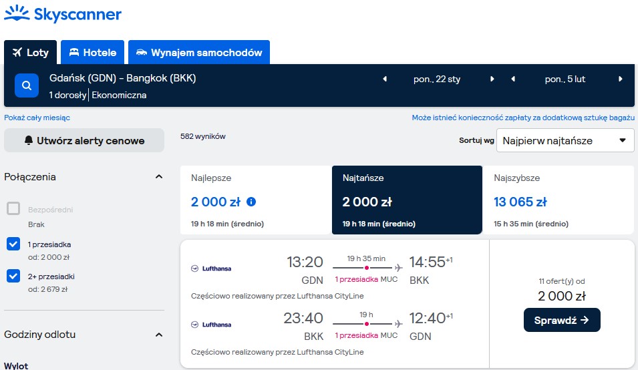Image resolution: width=638 pixels, height=370 pixels.
Task: Select the Najszybsze results tab
Action: tap(559, 200)
